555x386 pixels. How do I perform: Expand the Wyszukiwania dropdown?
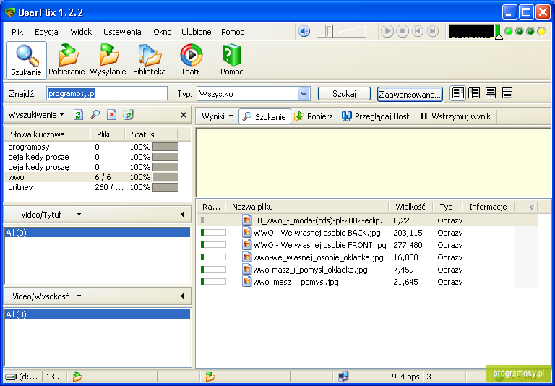(35, 115)
